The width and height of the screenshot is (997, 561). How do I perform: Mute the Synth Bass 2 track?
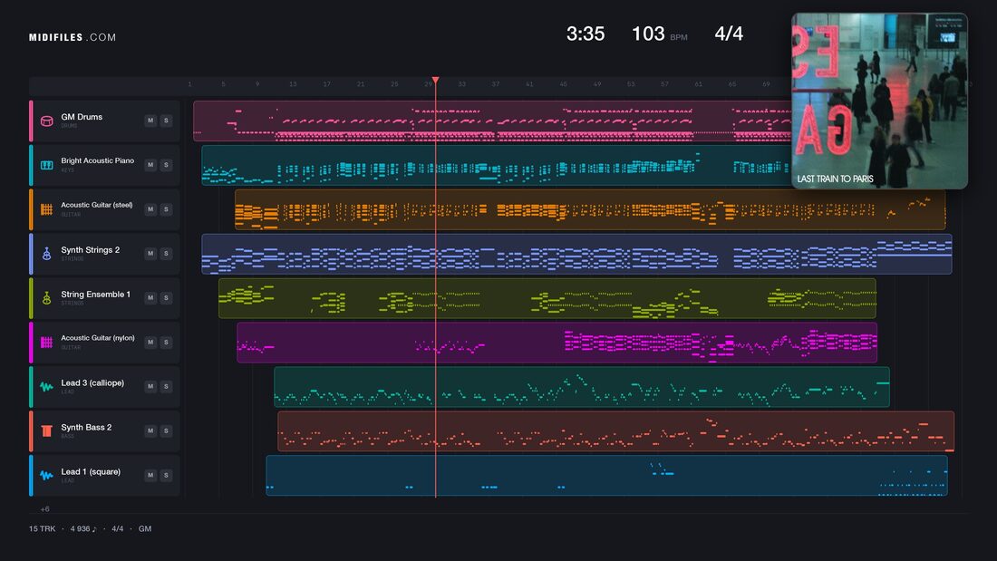pyautogui.click(x=150, y=430)
